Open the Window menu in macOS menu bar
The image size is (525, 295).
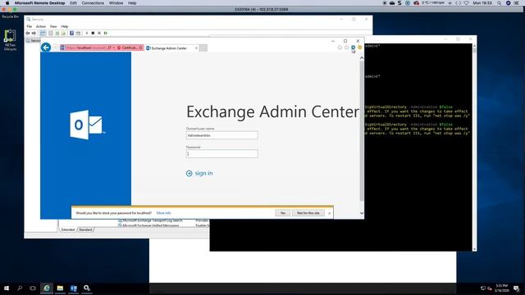(x=116, y=3)
